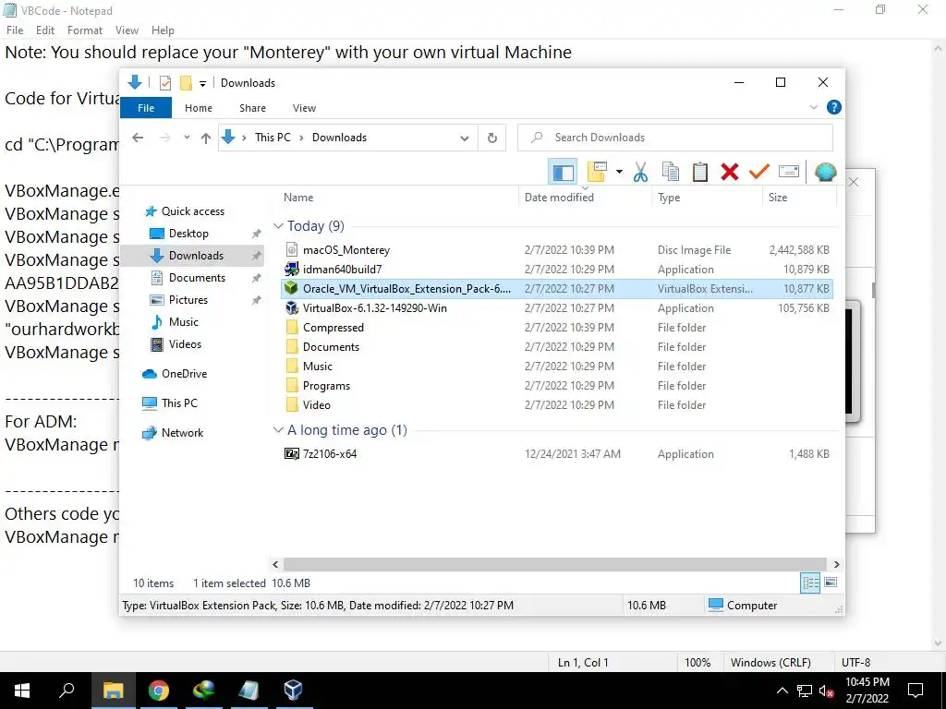Open the Customize Quick Access Toolbar dropdown
This screenshot has height=709, width=946.
202,84
